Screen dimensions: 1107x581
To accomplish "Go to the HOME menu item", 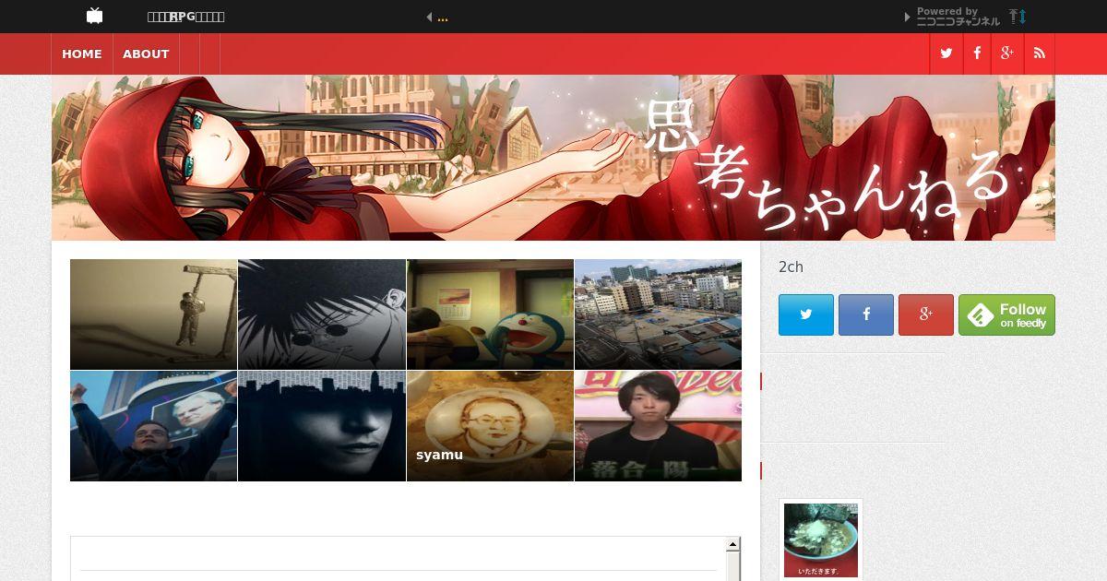I will pyautogui.click(x=82, y=53).
